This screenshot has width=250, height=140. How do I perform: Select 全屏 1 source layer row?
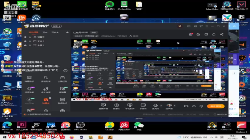[x=46, y=45]
